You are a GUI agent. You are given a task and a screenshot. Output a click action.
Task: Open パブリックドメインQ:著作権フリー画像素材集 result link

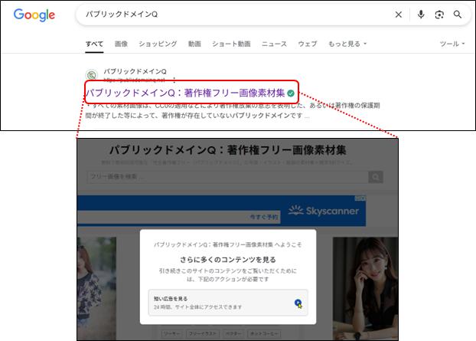[184, 93]
